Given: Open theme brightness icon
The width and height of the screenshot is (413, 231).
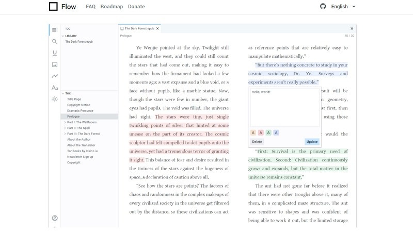Looking at the screenshot, I should [55, 99].
